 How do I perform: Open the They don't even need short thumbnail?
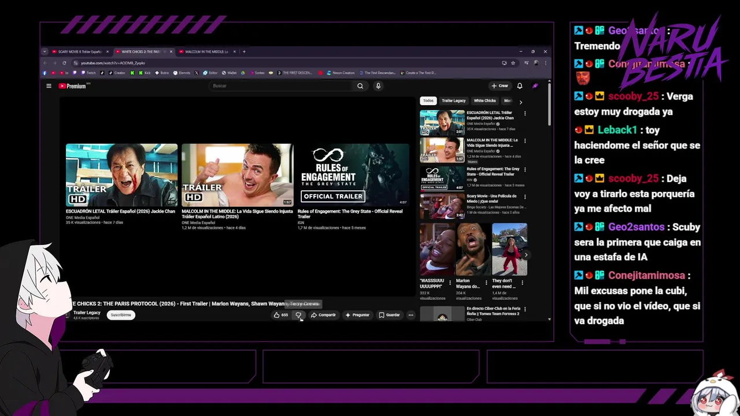pos(509,250)
